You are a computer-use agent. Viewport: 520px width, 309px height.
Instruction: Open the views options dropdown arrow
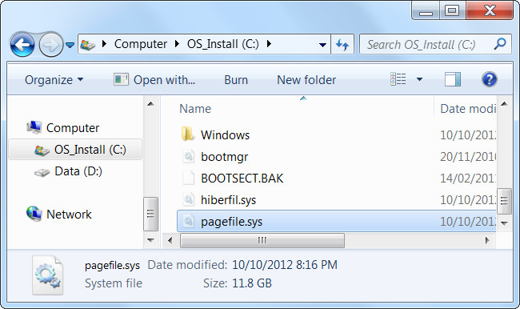pyautogui.click(x=419, y=79)
